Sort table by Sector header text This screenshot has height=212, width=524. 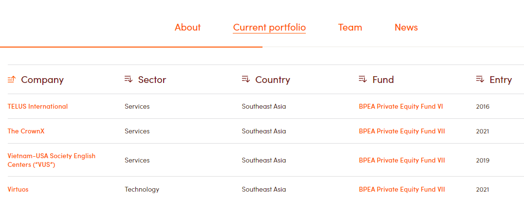(152, 80)
